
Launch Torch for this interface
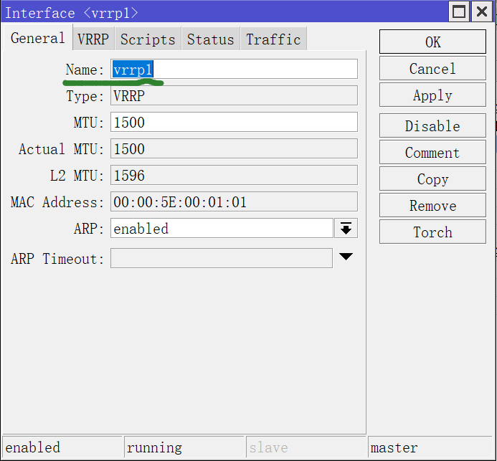click(432, 232)
